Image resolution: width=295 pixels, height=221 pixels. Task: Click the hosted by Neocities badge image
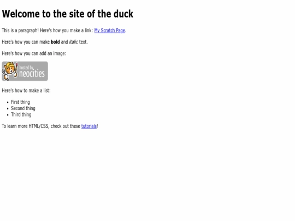pos(25,71)
